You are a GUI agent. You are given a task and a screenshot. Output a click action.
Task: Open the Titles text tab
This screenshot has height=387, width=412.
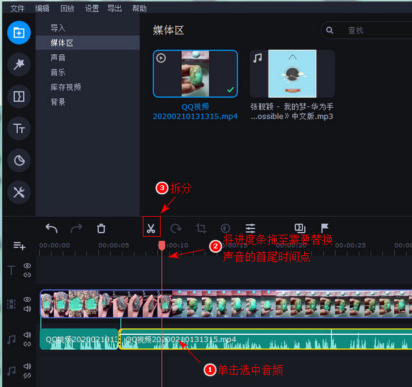pos(19,128)
